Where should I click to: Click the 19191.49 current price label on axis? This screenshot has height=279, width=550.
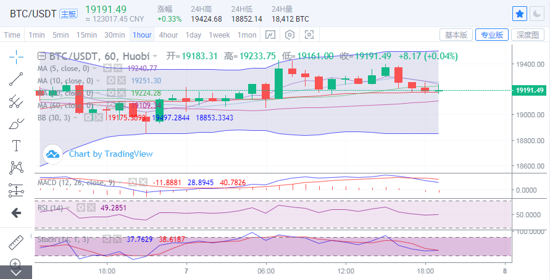click(x=529, y=90)
